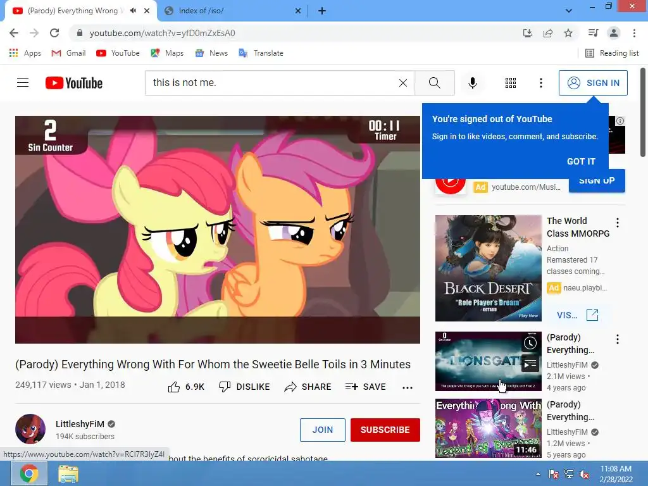
Task: Save video to playlist with SAVE
Action: 366,387
